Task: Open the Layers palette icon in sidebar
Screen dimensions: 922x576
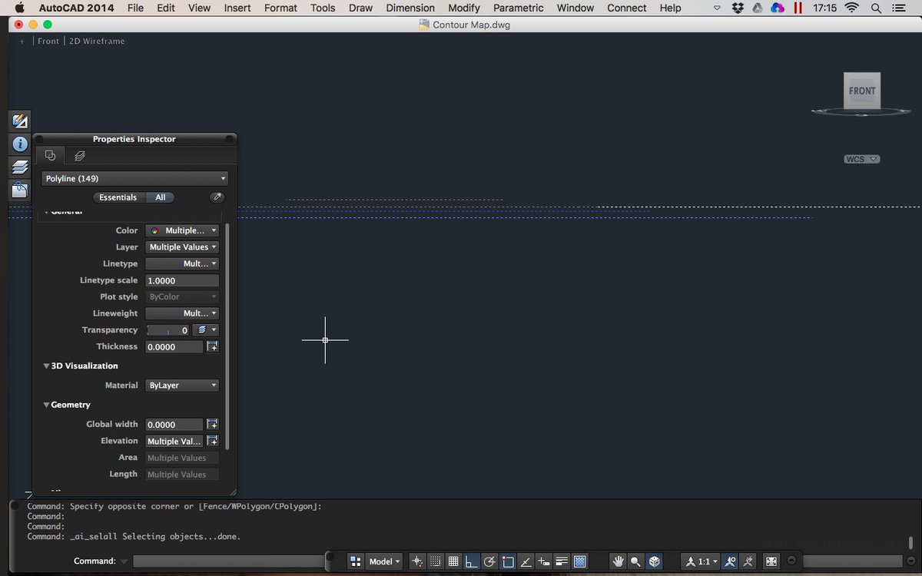Action: [x=19, y=167]
